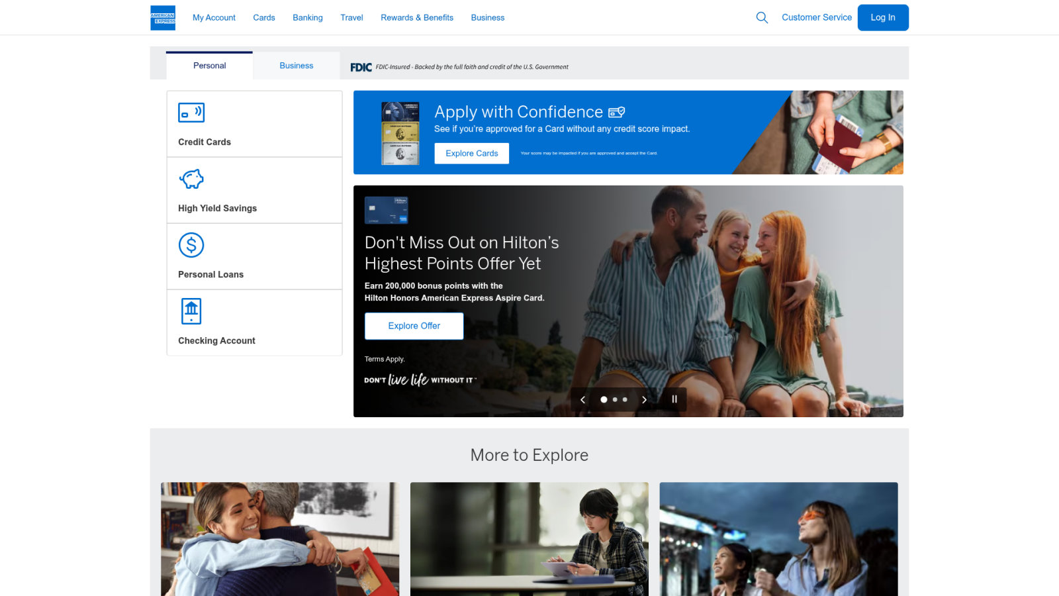This screenshot has height=596, width=1059.
Task: Click the Log In button
Action: click(883, 18)
